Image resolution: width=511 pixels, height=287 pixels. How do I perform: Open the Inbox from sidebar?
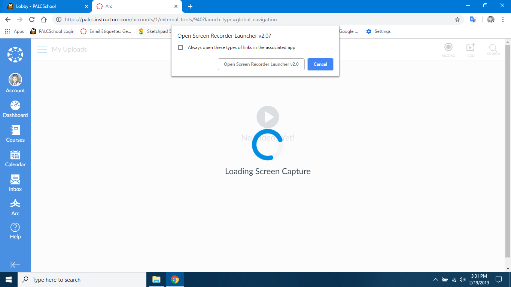pyautogui.click(x=15, y=183)
